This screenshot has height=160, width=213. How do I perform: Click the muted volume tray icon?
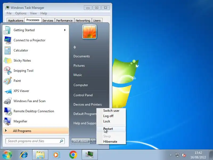coord(184,155)
